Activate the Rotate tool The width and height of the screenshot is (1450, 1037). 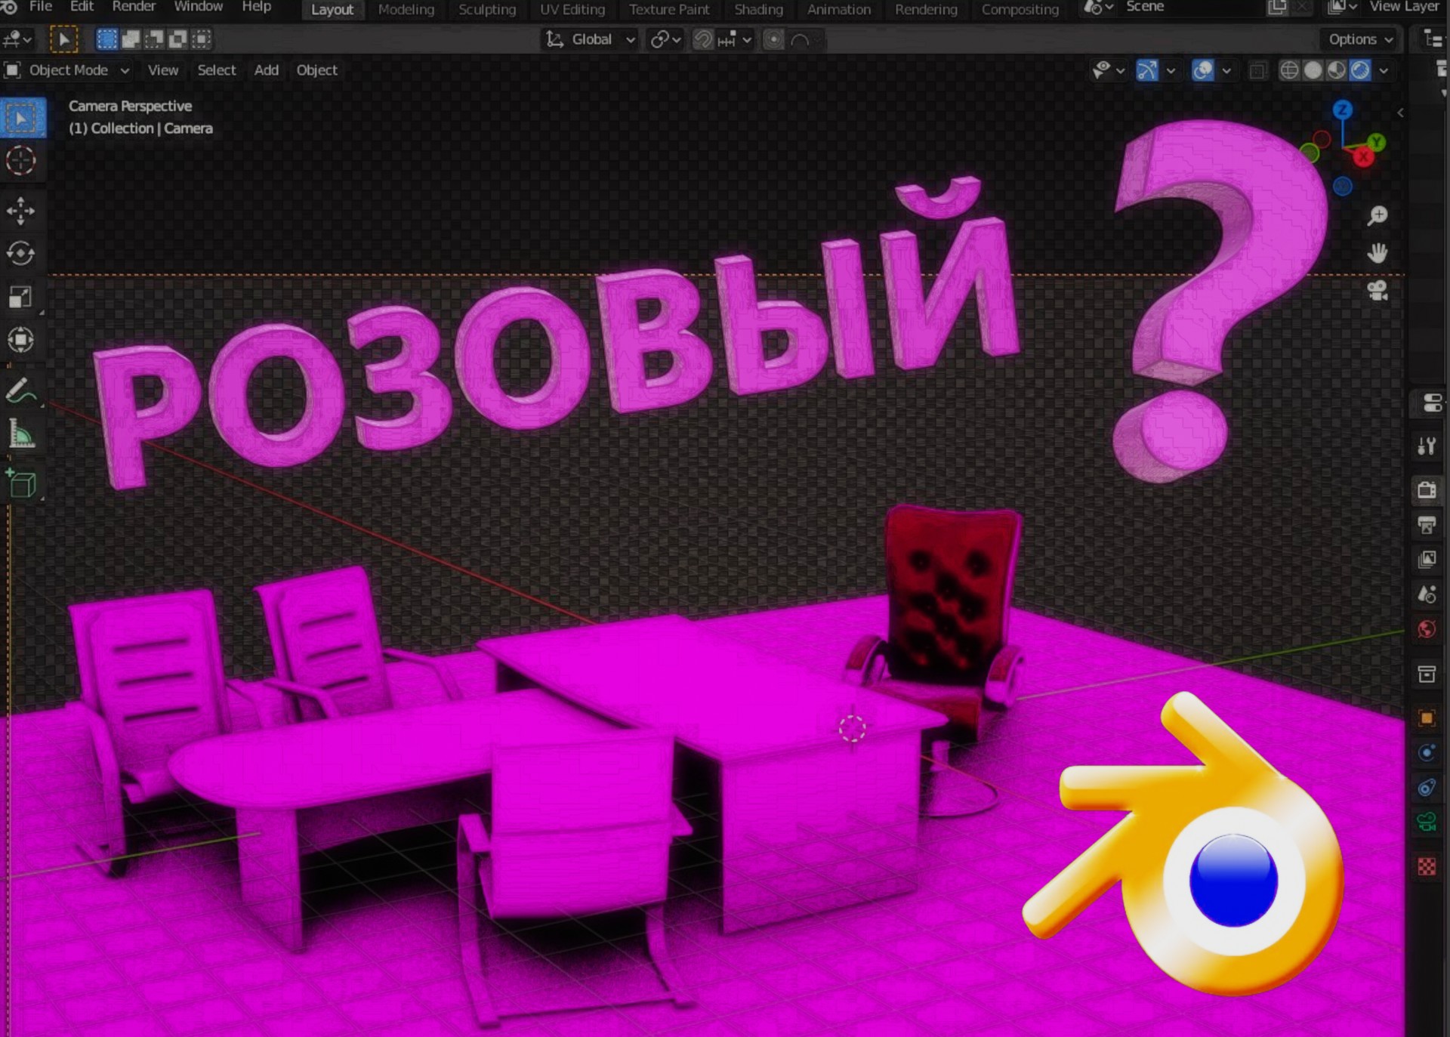click(21, 254)
